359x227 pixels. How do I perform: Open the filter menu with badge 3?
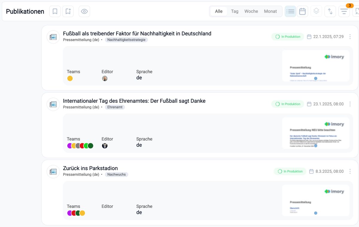point(344,11)
